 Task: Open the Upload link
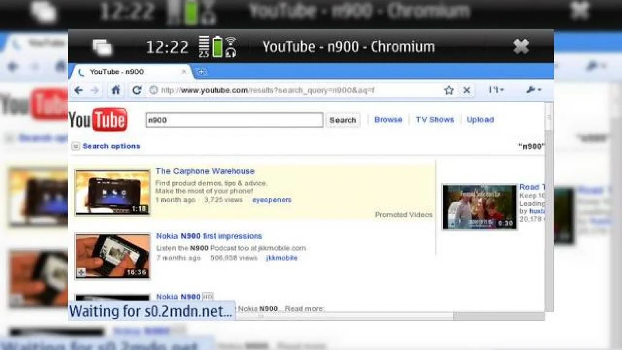coord(480,119)
